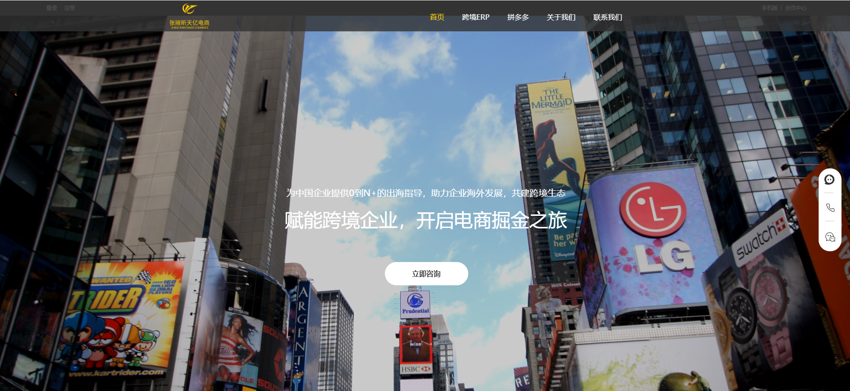Switch to 手机版 mobile version

[x=769, y=8]
